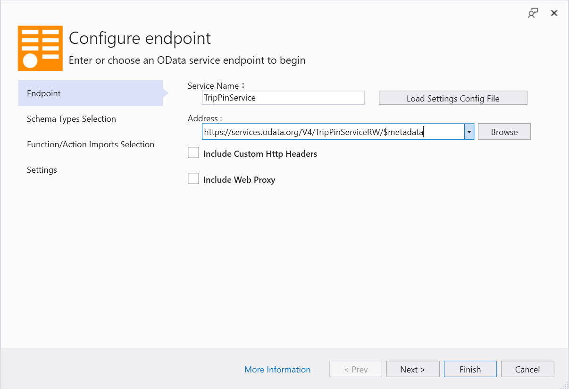Click the disabled Prev button
This screenshot has width=569, height=389.
click(356, 369)
